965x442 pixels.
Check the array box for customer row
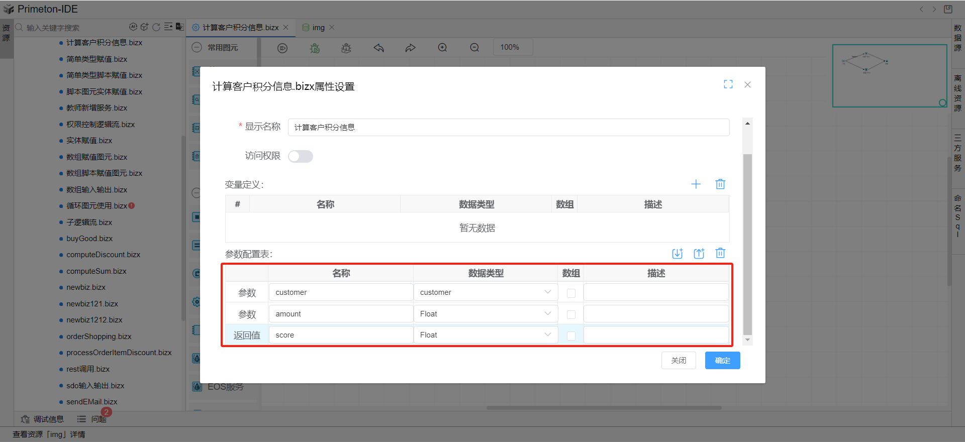point(571,293)
